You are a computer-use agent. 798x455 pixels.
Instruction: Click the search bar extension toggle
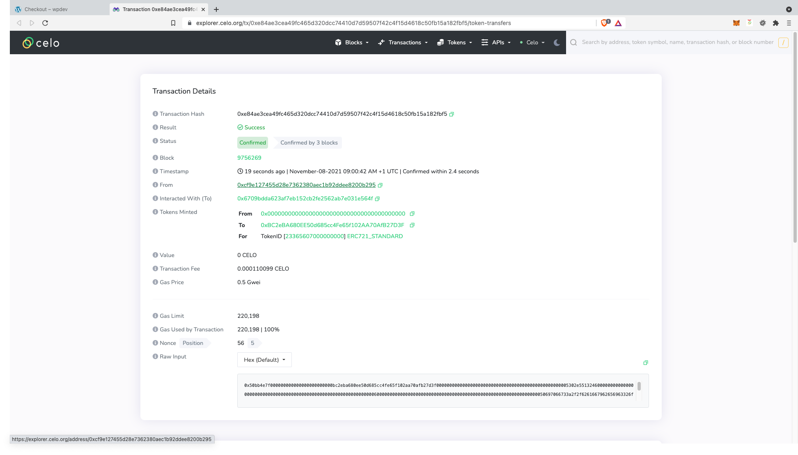(784, 42)
